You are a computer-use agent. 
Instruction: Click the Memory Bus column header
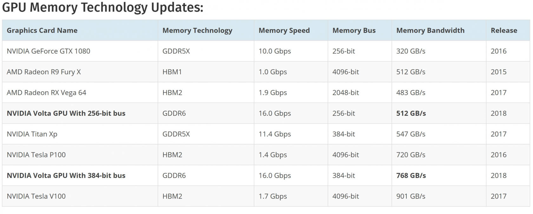354,31
